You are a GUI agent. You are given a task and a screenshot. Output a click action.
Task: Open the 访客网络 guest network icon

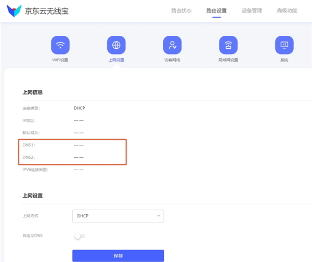(172, 45)
